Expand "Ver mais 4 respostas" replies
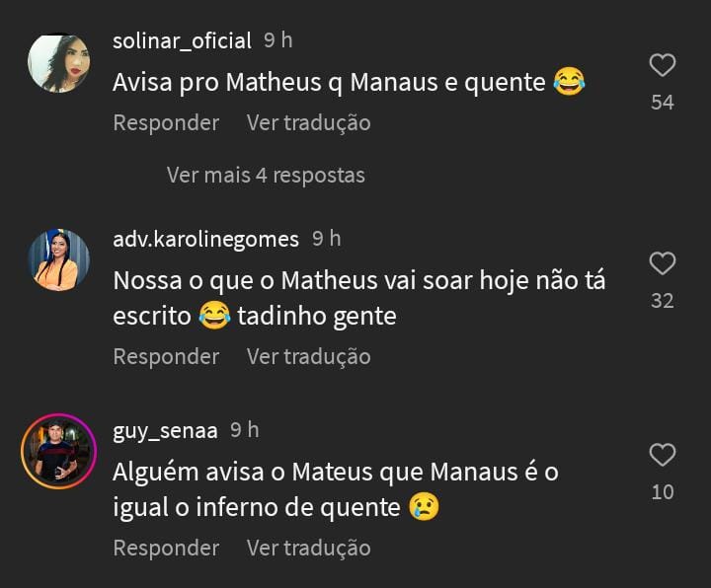711x588 pixels. click(266, 175)
